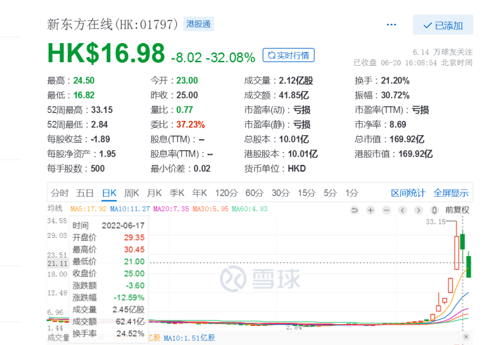Open the three-dot more options menu
This screenshot has width=496, height=345.
[x=391, y=25]
